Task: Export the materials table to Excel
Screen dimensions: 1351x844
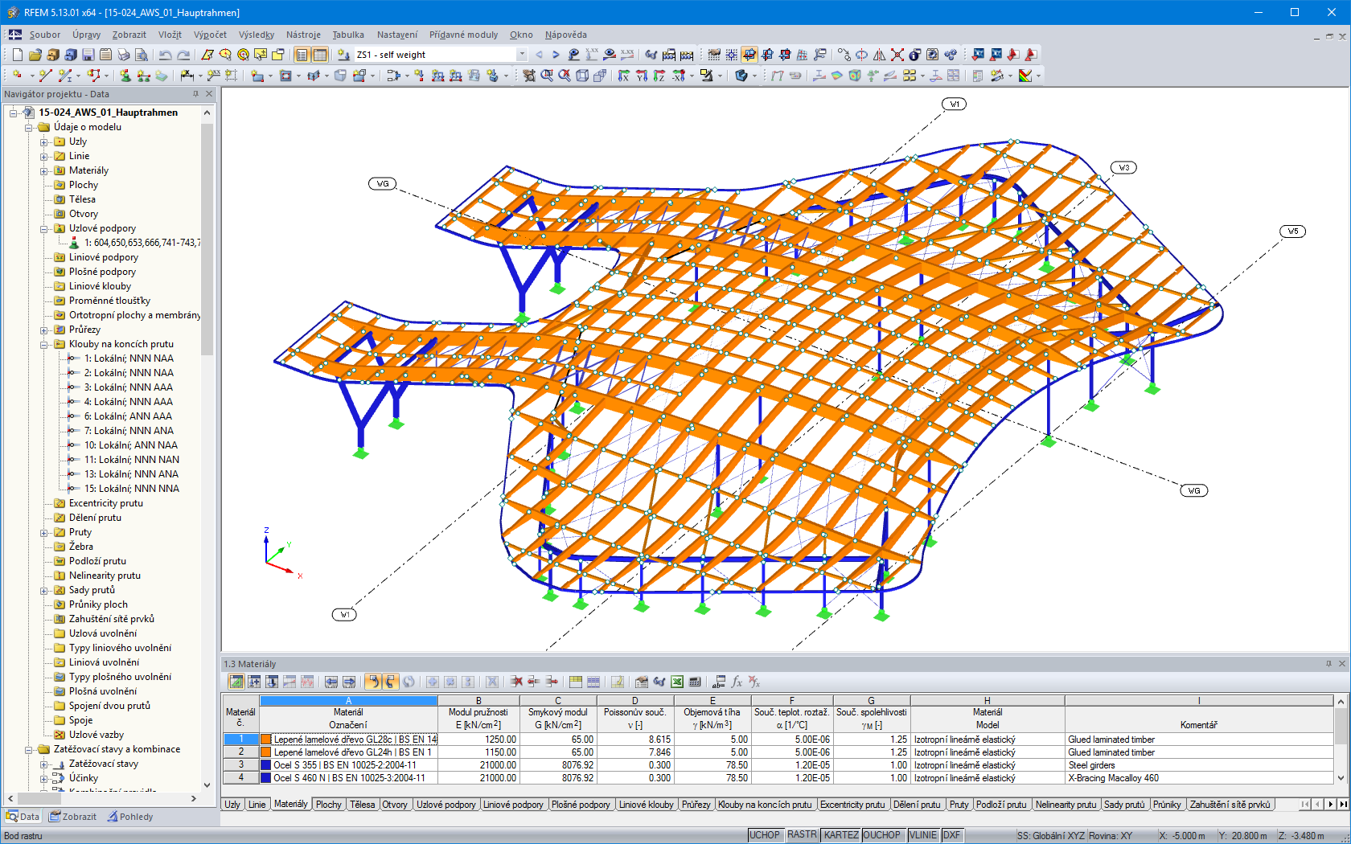Action: (676, 681)
